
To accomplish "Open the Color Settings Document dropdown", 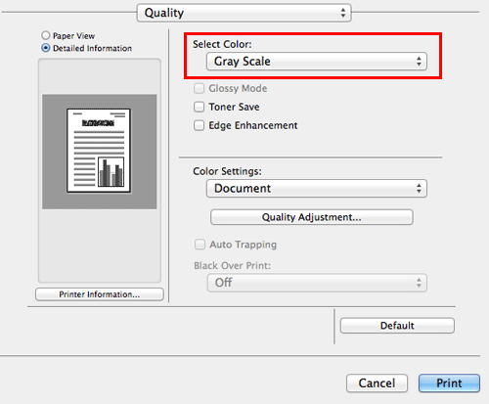I will click(317, 188).
